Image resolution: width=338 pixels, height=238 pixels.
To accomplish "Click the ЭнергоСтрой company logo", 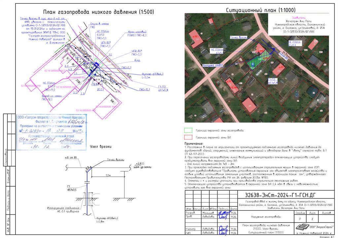I will 302,227.
